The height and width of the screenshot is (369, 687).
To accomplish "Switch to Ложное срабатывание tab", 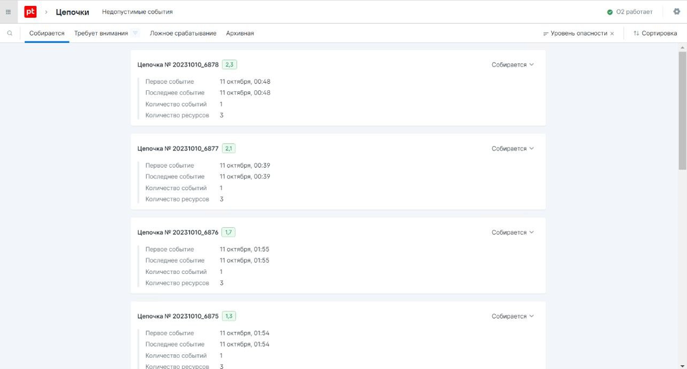I will (183, 33).
